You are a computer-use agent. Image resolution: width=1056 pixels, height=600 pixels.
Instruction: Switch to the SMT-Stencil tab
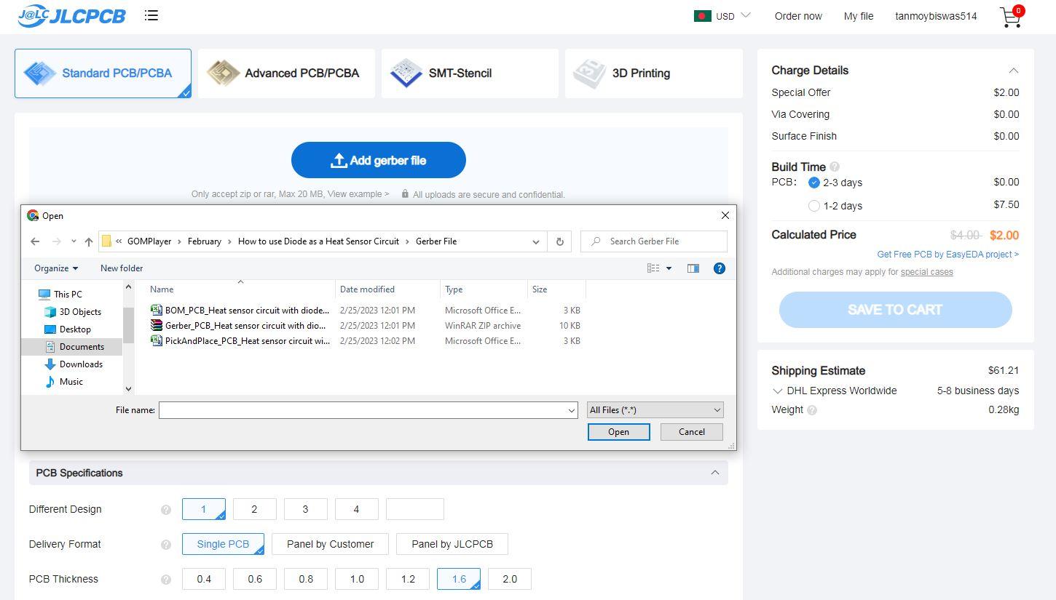(x=470, y=73)
